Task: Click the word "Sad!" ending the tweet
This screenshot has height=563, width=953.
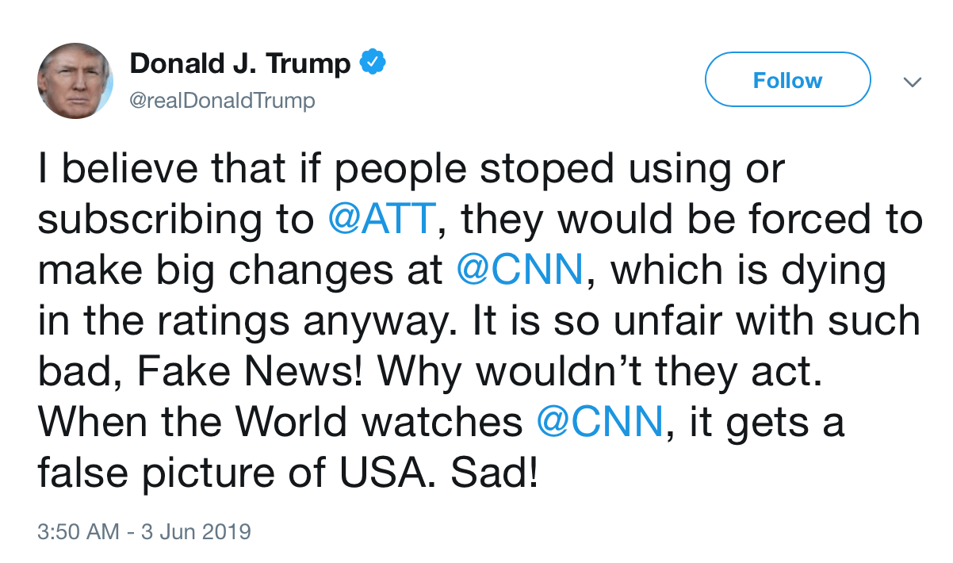Action: click(496, 473)
